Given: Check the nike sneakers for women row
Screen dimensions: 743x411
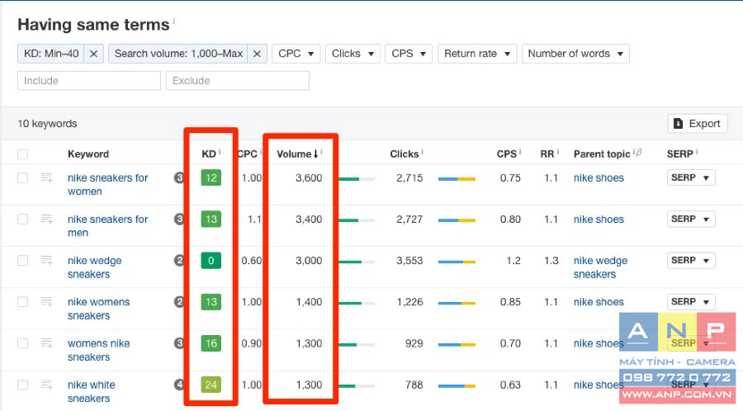Looking at the screenshot, I should (x=23, y=178).
